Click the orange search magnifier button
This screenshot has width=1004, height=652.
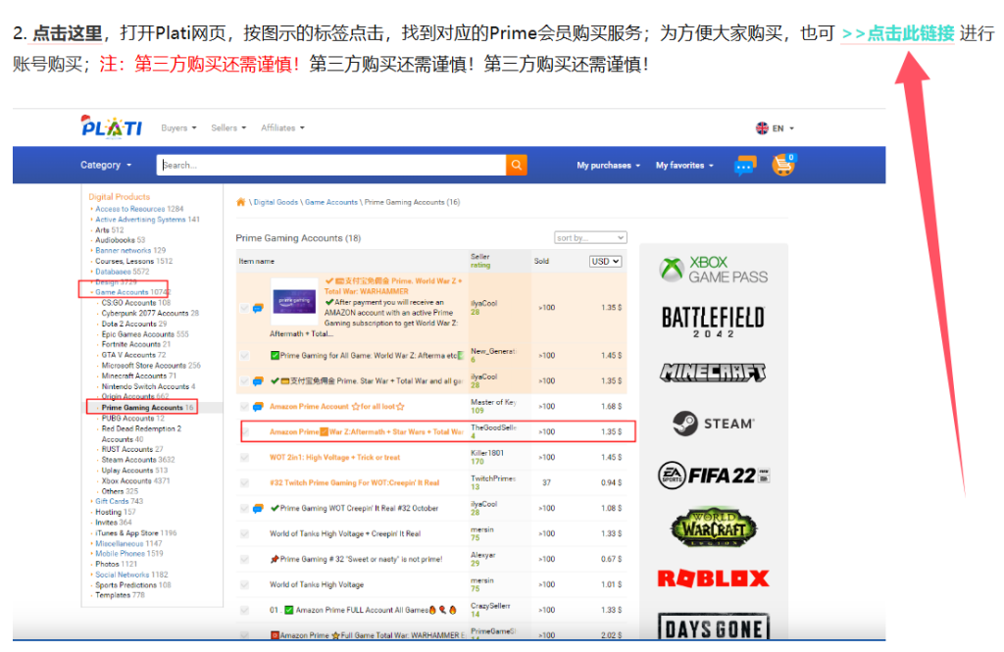516,166
